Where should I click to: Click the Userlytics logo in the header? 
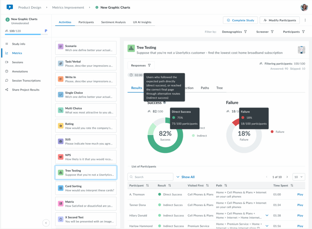pos(9,7)
